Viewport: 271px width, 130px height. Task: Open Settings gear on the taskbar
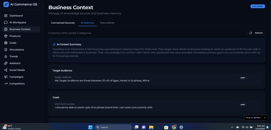pyautogui.click(x=181, y=127)
